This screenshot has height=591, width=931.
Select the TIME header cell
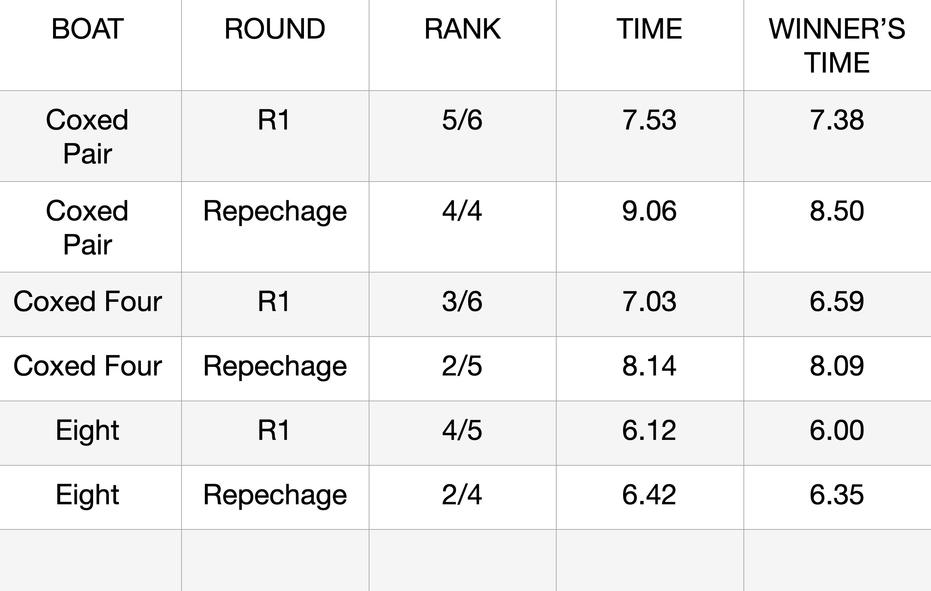(650, 29)
